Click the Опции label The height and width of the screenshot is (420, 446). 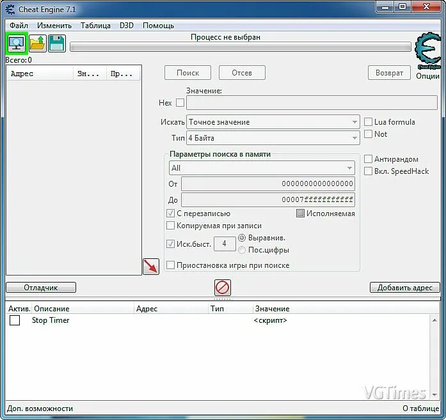coord(428,76)
